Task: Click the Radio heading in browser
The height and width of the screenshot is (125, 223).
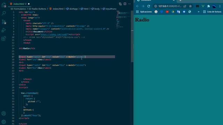Action: pos(142,20)
